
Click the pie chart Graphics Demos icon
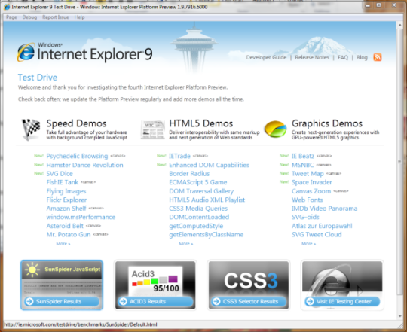(275, 129)
